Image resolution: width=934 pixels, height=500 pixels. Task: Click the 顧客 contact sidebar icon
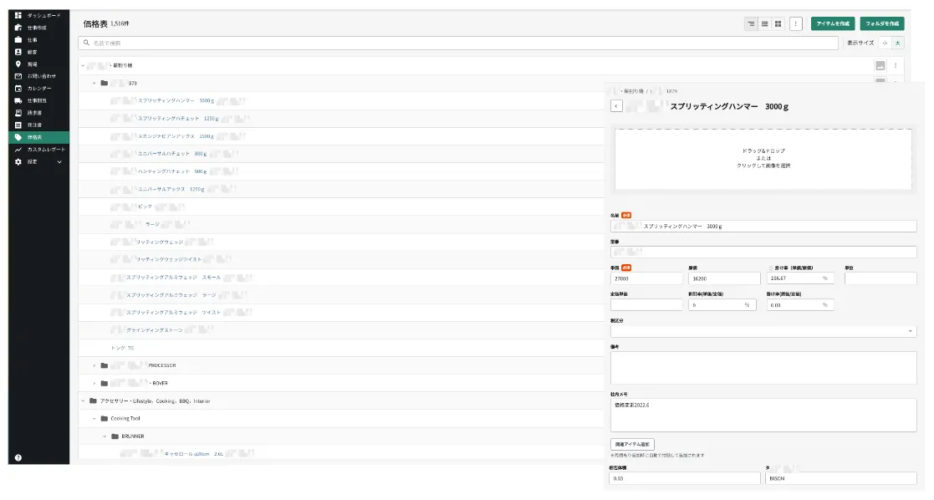coord(18,52)
